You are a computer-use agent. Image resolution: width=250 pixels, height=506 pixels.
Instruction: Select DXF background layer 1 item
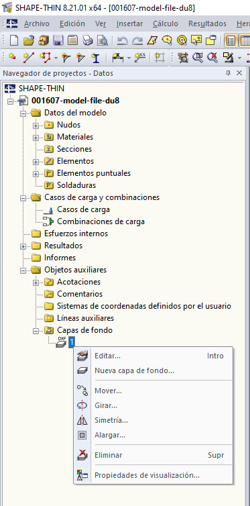coord(72,342)
